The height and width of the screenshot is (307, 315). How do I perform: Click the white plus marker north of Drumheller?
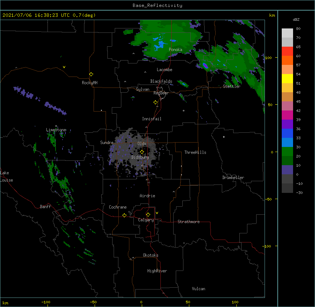(224, 137)
